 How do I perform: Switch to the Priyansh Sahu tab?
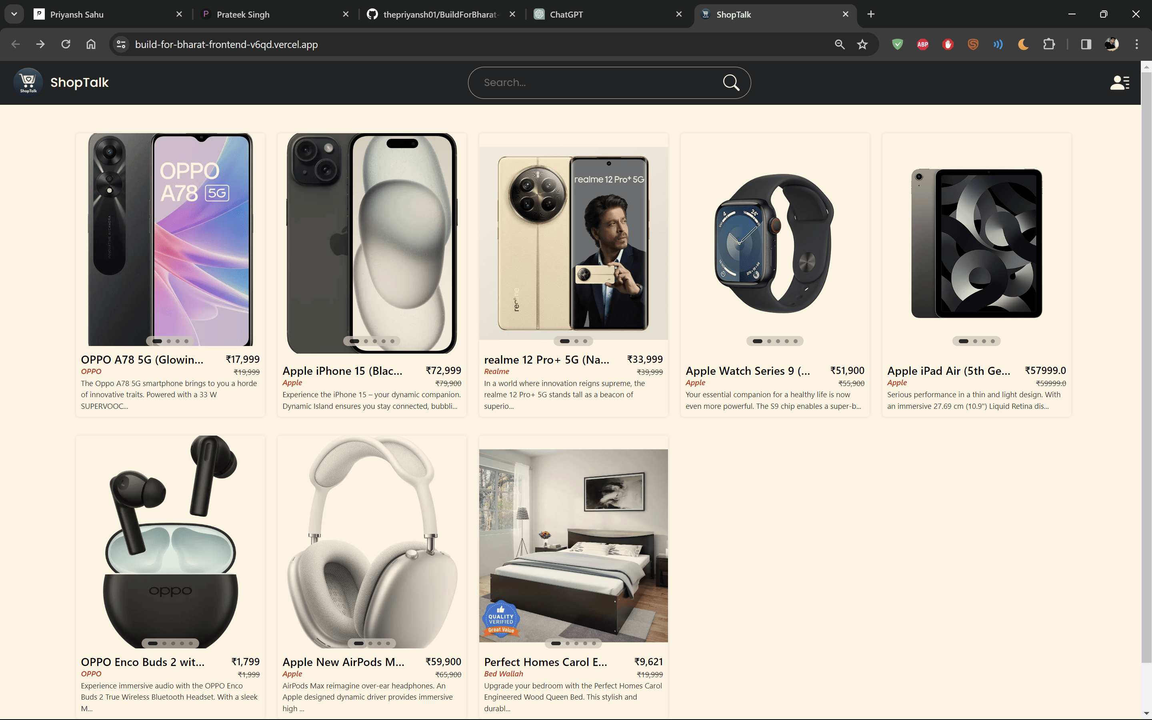[x=108, y=14]
